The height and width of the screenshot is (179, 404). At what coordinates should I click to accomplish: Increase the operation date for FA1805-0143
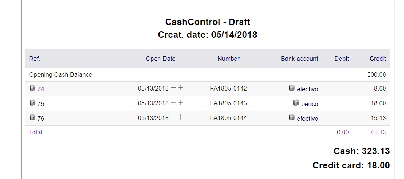click(181, 103)
